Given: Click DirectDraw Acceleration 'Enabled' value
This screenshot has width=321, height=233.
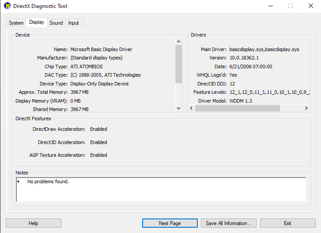Looking at the screenshot, I should (x=98, y=129).
